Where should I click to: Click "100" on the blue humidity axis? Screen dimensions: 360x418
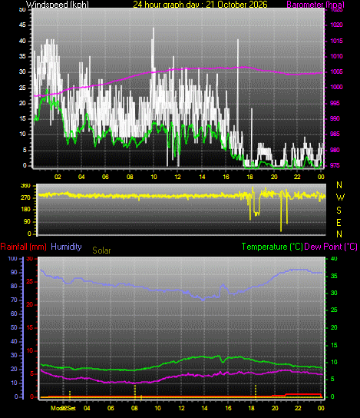point(12,258)
